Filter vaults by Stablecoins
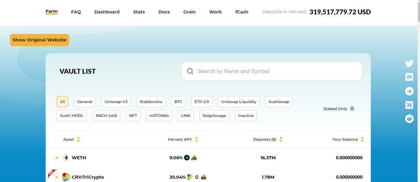Viewport: 420px width, 182px height. 151,102
